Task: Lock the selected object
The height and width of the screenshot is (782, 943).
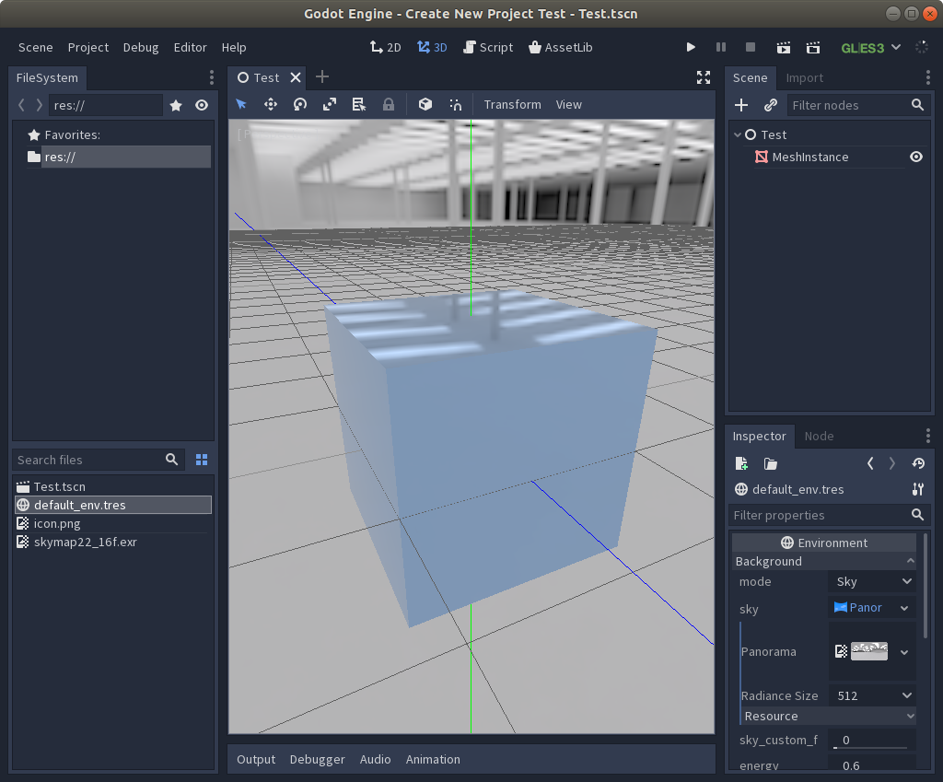Action: (x=389, y=105)
